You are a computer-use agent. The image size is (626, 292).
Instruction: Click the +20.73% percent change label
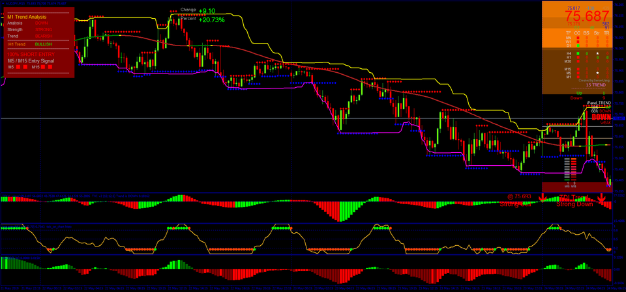click(211, 20)
